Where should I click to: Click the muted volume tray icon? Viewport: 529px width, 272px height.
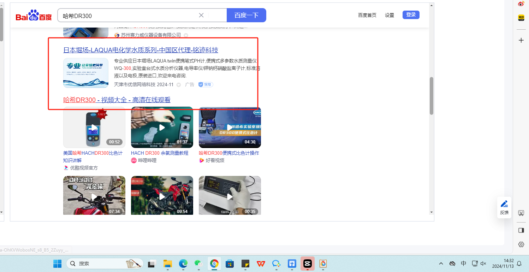(484, 264)
